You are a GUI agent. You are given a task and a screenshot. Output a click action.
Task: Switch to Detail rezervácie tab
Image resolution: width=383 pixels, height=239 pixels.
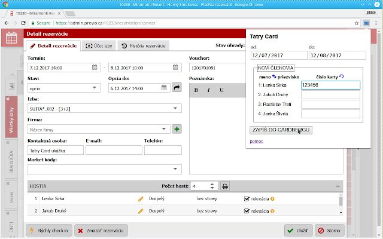tap(53, 46)
